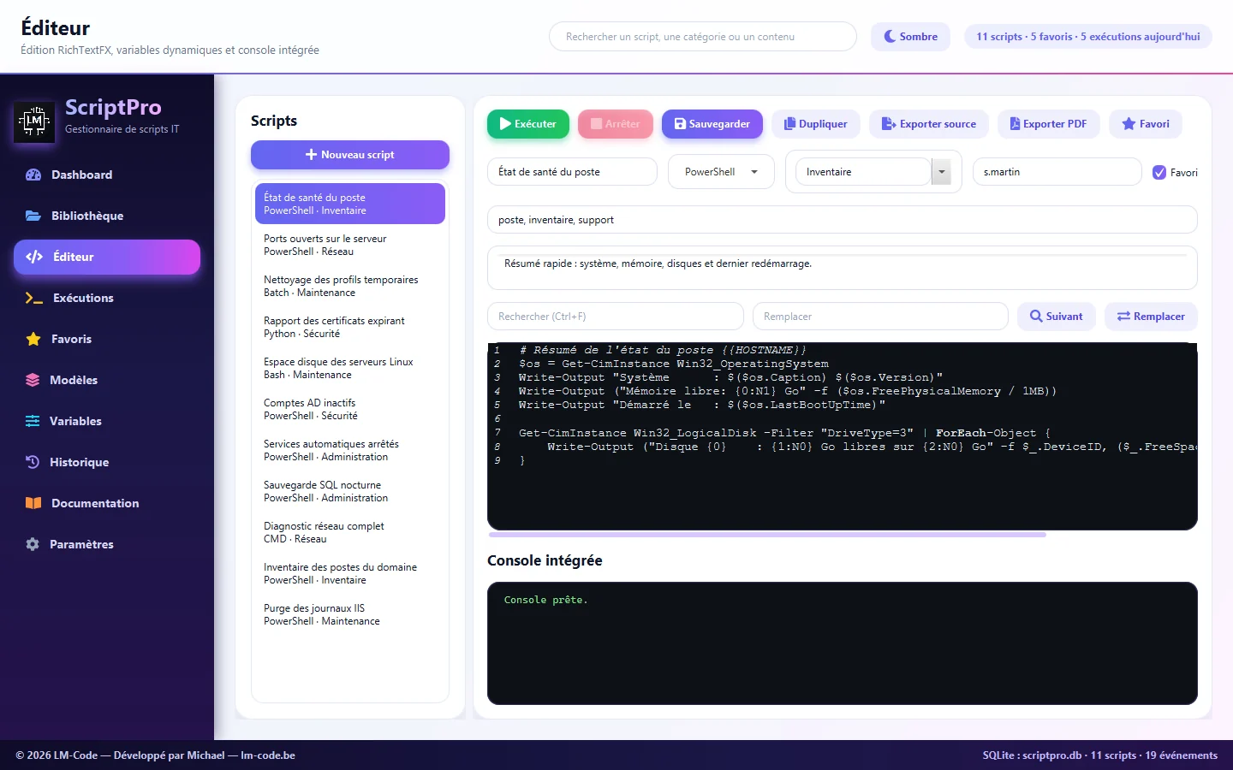Click the copy icon on Dupliquer
This screenshot has width=1233, height=770.
(x=790, y=124)
